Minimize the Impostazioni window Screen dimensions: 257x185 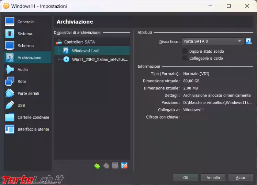(210, 6)
